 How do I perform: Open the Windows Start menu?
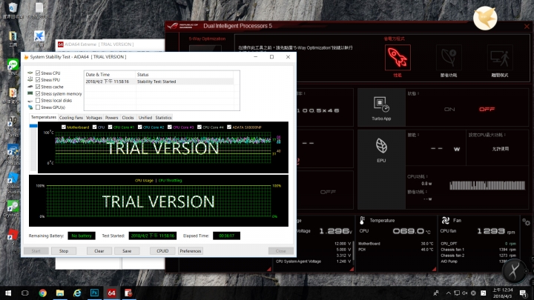[x=8, y=293]
